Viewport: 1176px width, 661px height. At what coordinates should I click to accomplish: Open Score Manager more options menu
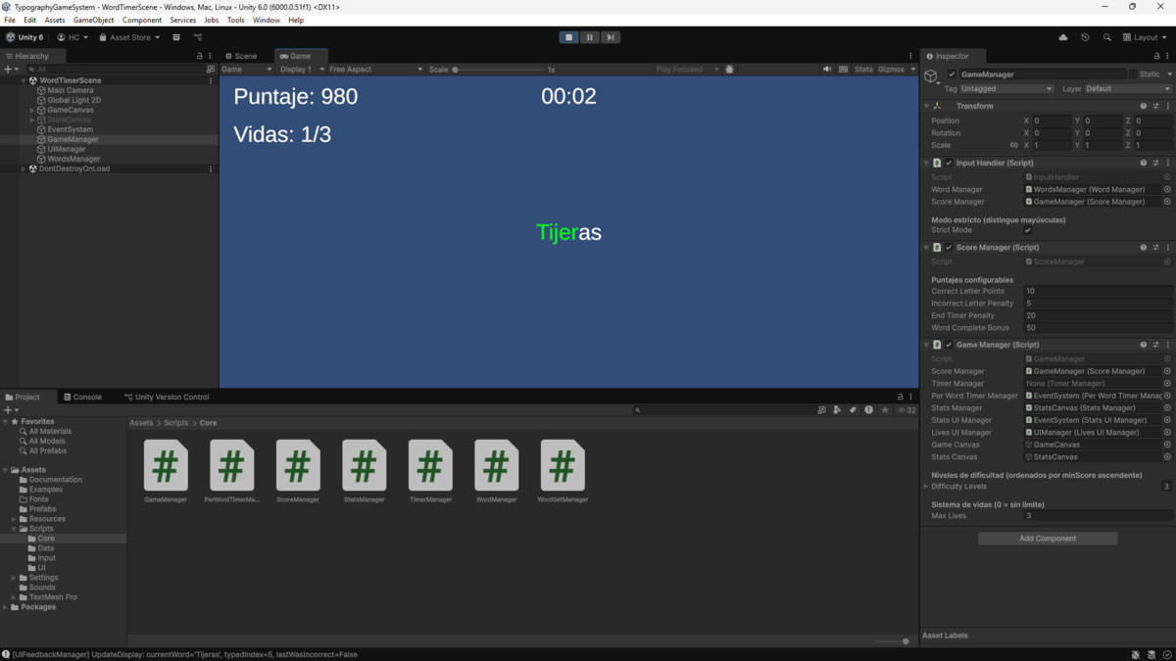[x=1167, y=248]
